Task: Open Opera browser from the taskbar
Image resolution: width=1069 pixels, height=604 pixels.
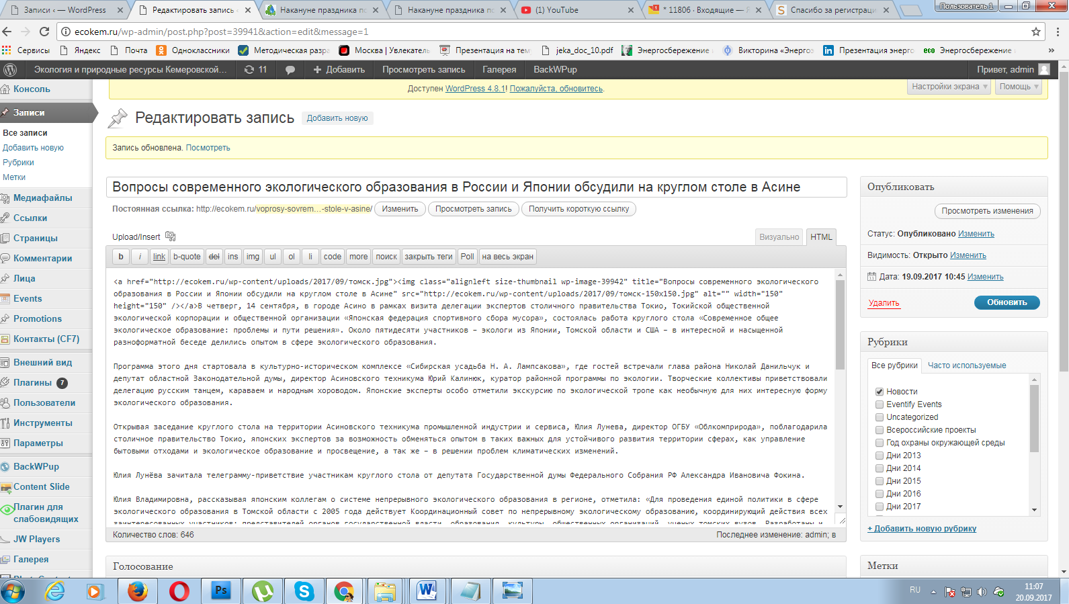Action: 179,591
